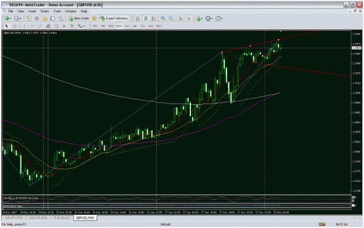The image size is (364, 228).
Task: Click the highlighted current price label on the scale
Action: (356, 48)
